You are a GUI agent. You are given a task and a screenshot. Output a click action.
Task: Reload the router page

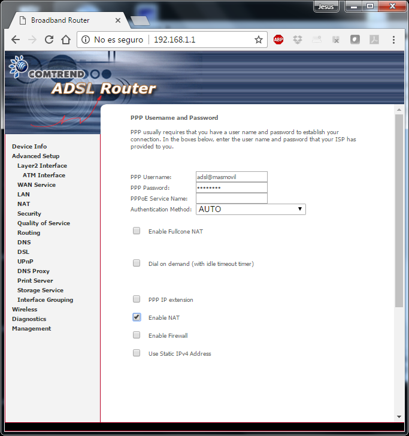pyautogui.click(x=49, y=40)
